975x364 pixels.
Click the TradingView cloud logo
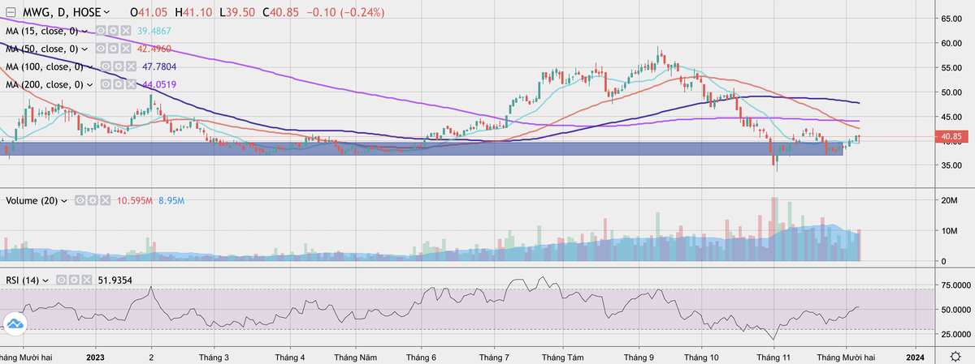point(15,324)
